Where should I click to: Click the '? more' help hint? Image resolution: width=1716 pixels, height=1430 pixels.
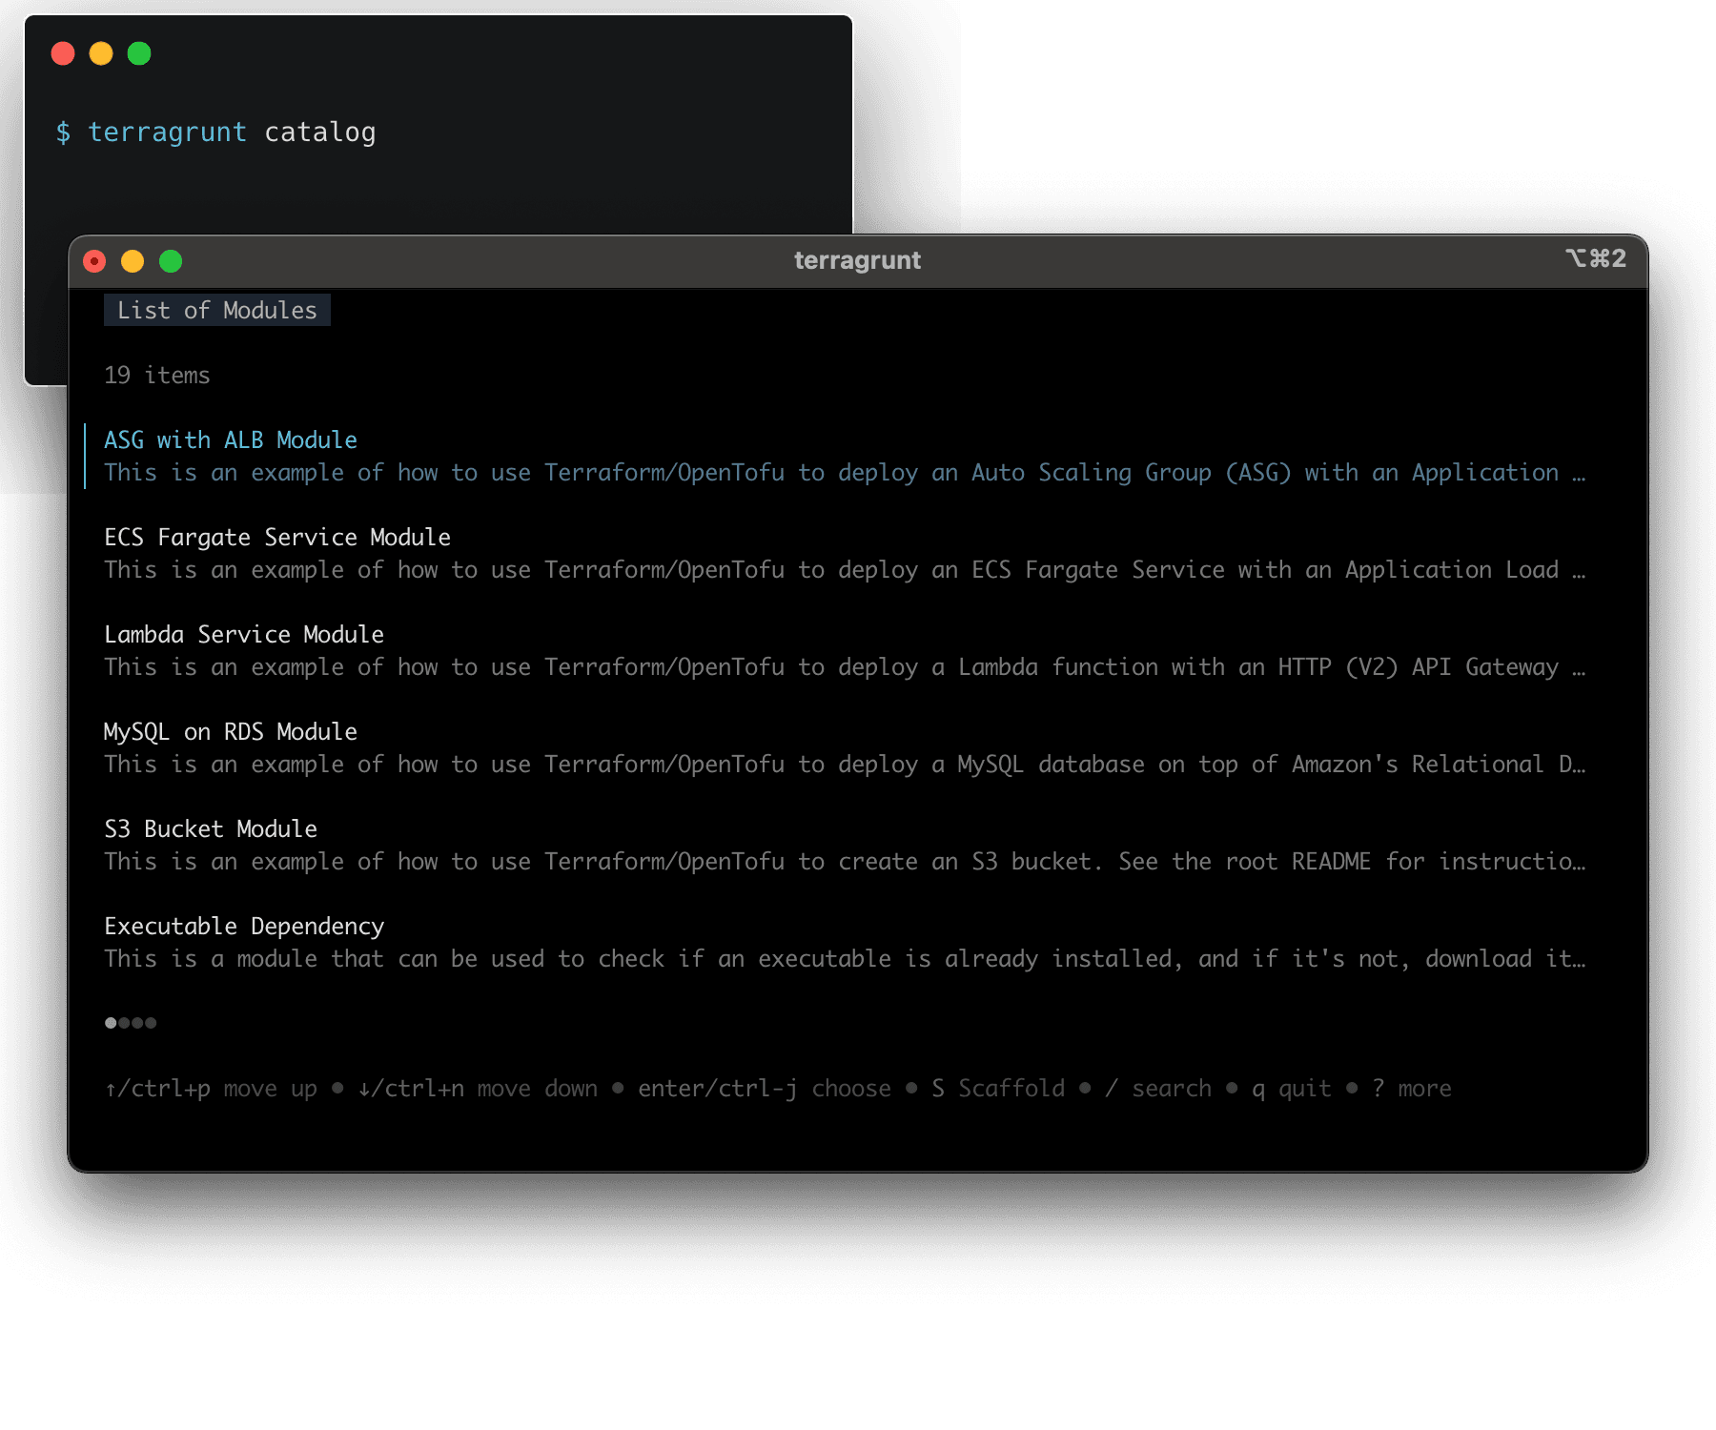(1411, 1089)
